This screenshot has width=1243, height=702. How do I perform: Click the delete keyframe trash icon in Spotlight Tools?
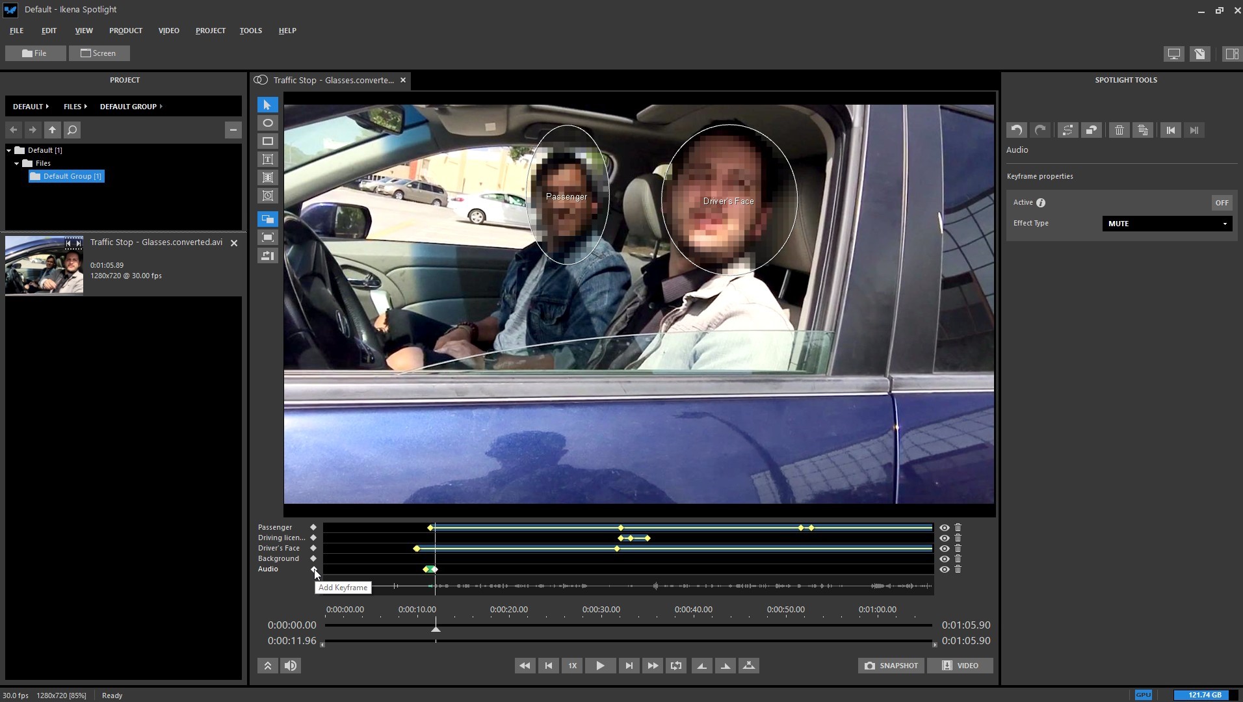tap(1119, 130)
